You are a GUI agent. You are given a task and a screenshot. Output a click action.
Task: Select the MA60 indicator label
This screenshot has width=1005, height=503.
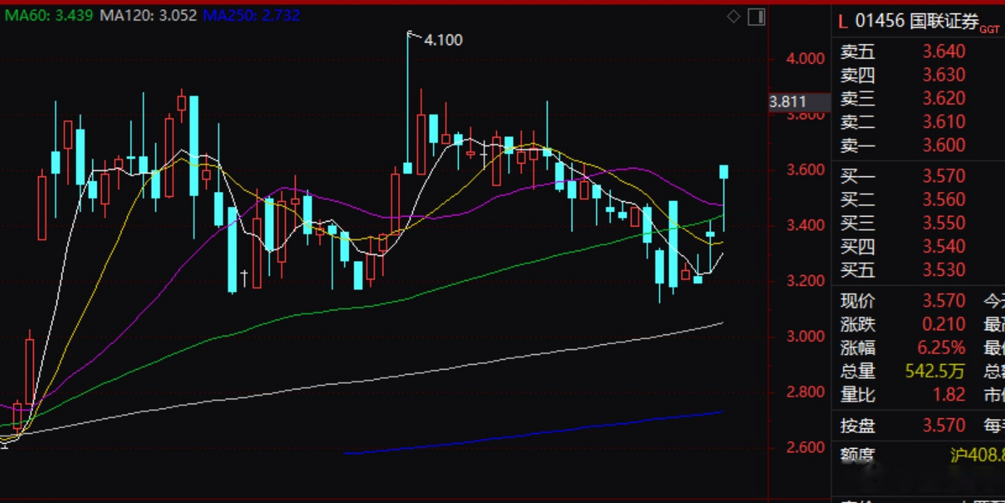pos(49,16)
